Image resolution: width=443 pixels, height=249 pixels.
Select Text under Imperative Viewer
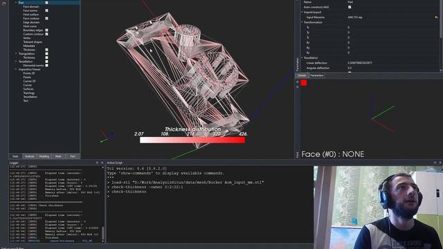click(26, 101)
